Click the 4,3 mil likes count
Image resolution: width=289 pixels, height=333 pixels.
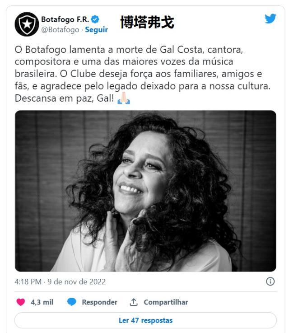coord(42,302)
